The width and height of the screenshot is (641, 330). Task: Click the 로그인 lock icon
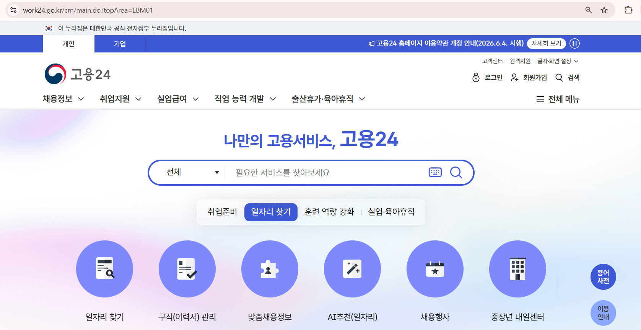pos(476,77)
